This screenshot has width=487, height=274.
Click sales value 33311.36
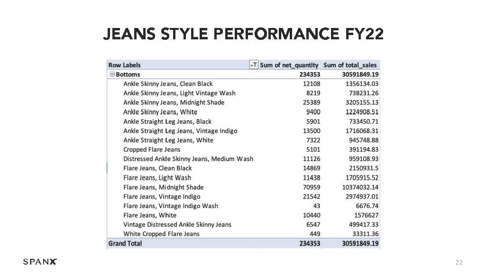[366, 234]
